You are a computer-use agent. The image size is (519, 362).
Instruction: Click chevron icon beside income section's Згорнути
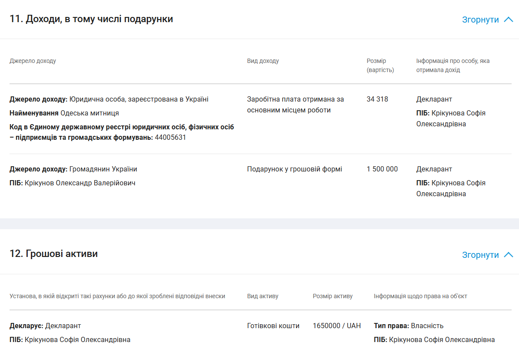509,20
